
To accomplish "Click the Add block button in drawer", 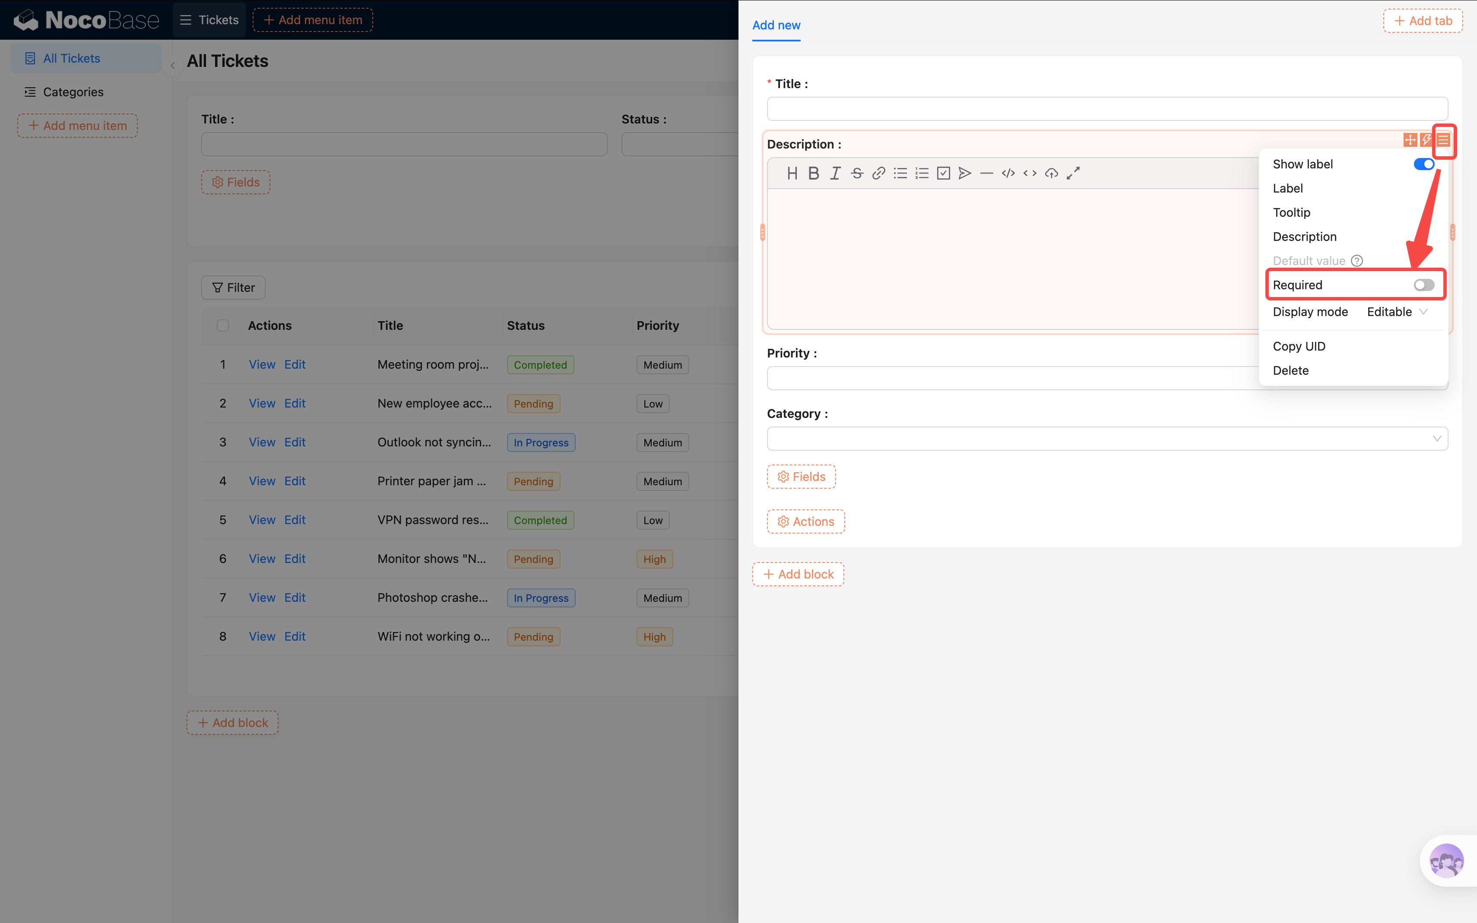I will tap(798, 575).
